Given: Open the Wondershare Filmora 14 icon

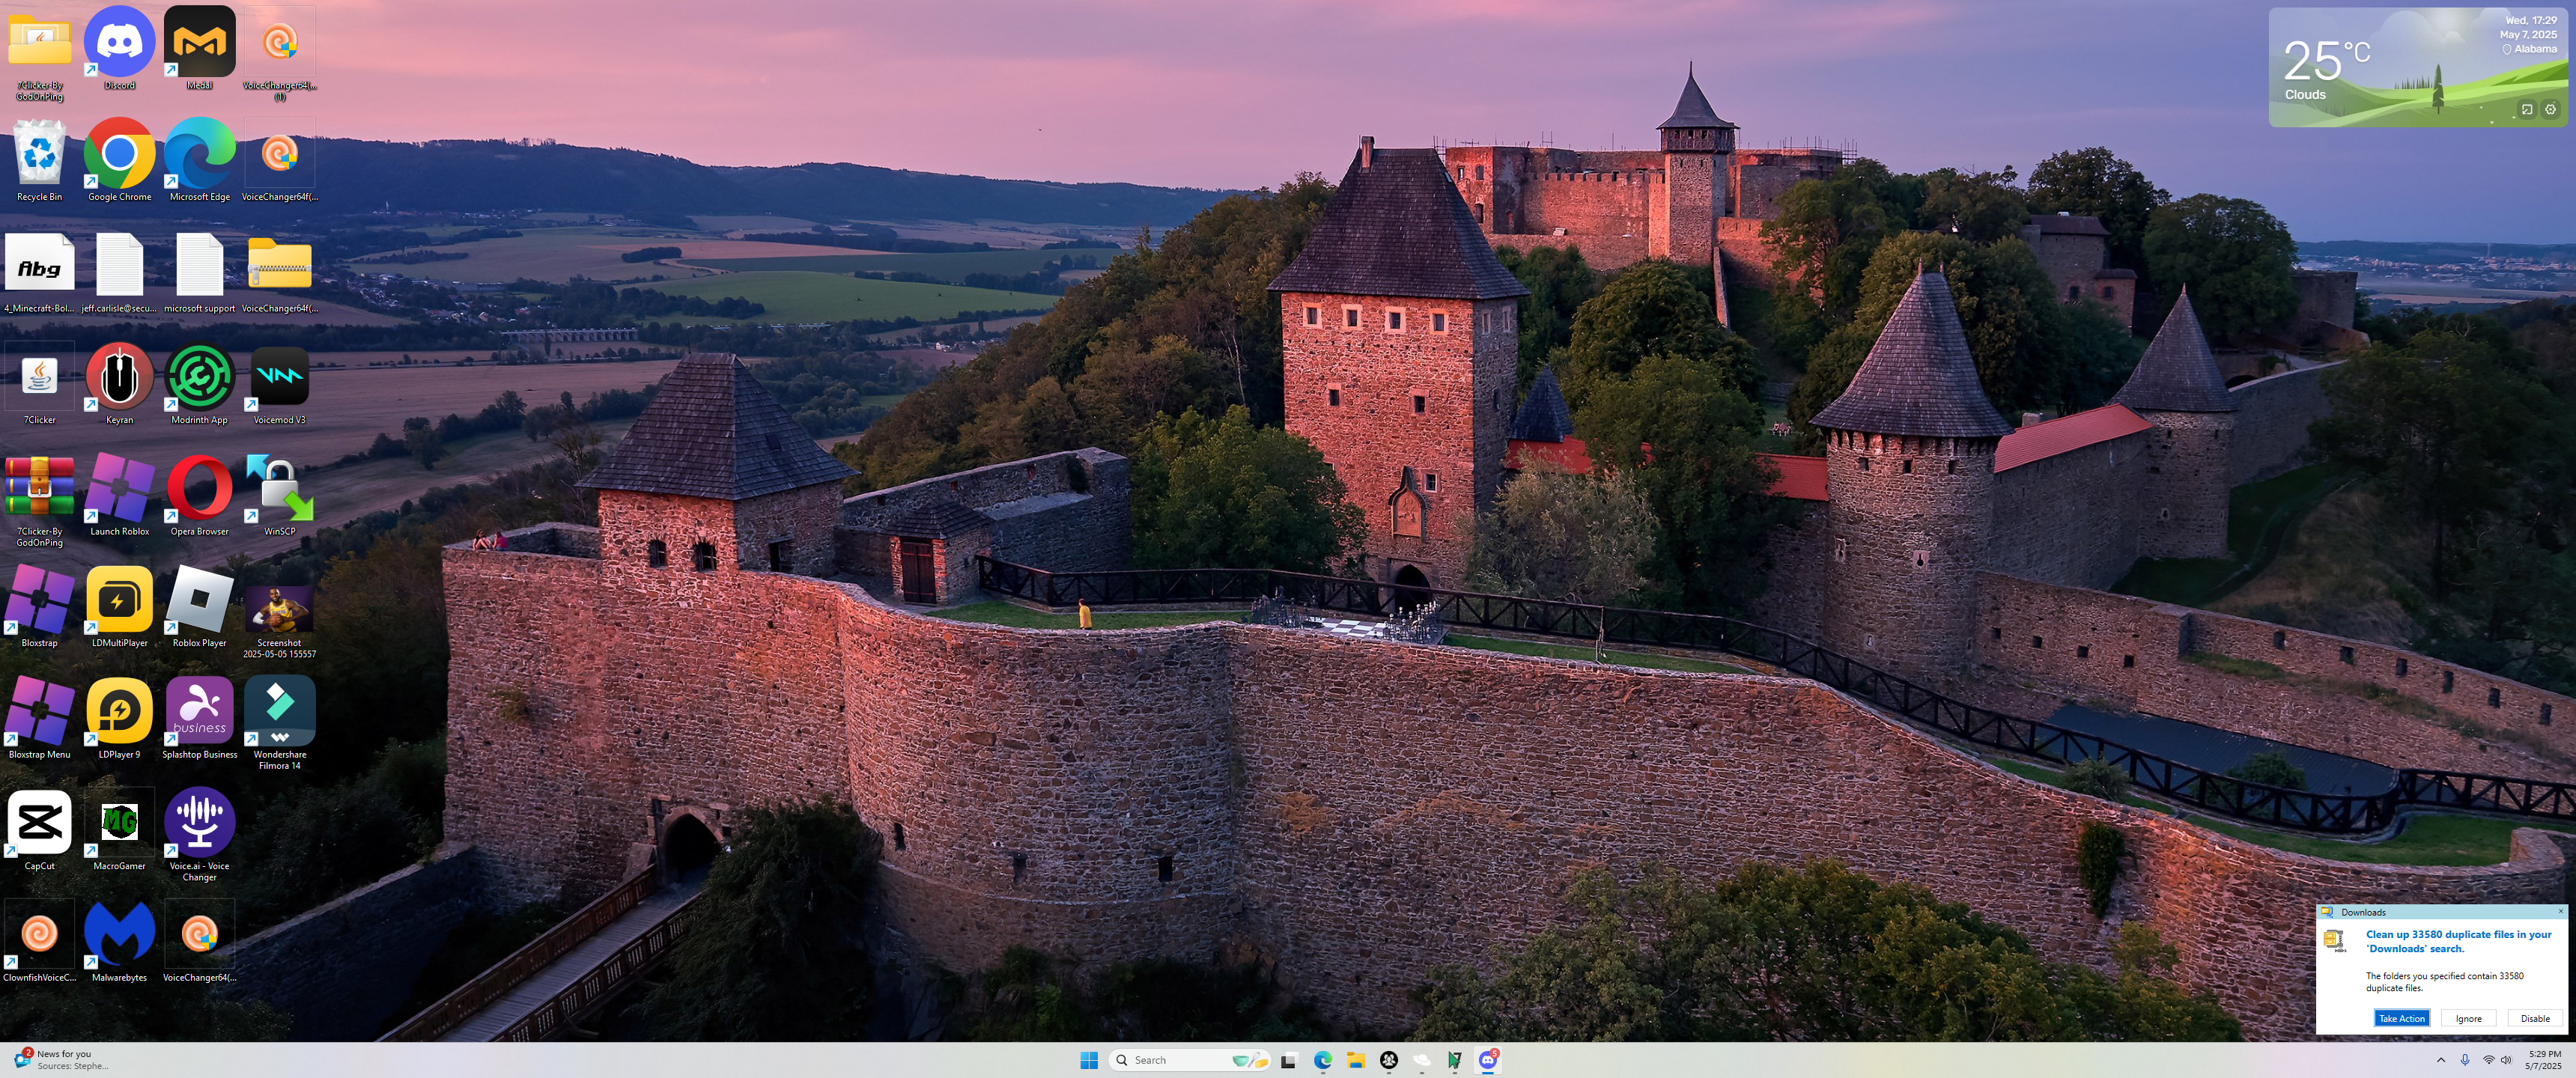Looking at the screenshot, I should pos(279,711).
